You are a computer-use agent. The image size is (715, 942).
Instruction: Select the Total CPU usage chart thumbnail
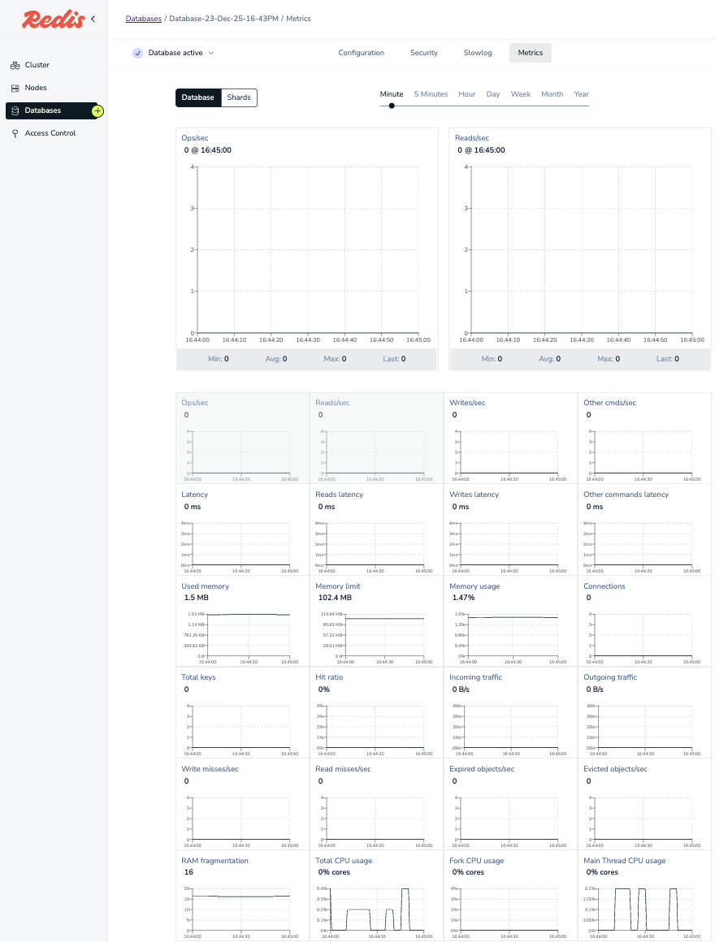point(376,896)
